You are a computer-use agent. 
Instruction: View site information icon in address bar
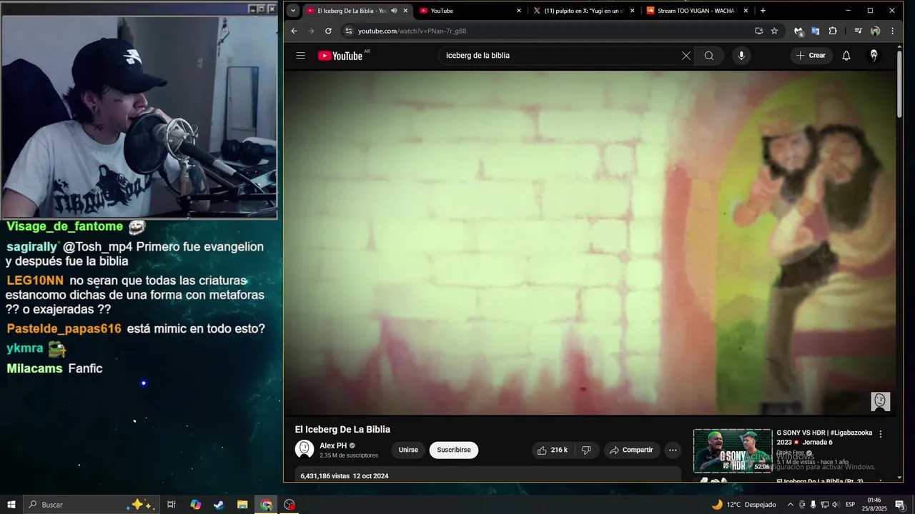349,31
